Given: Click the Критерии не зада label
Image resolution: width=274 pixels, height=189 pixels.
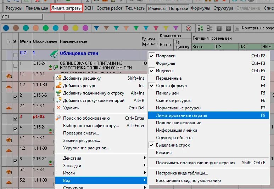Looking at the screenshot, I should click(x=258, y=28).
